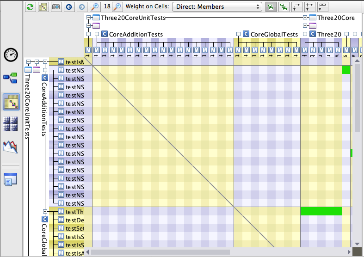Image resolution: width=364 pixels, height=257 pixels.
Task: Toggle the dotted ruler header button
Action: [322, 7]
